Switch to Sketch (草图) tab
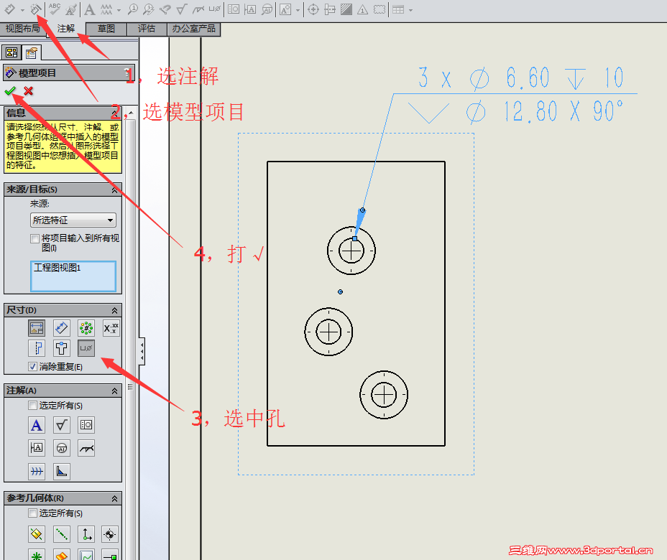The height and width of the screenshot is (560, 667). [106, 29]
